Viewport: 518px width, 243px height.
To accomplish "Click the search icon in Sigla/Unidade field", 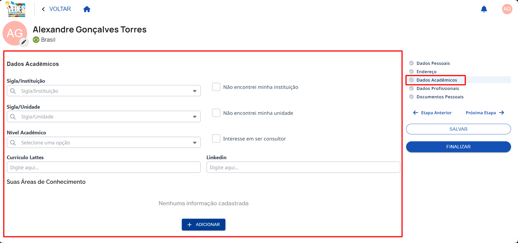I will pos(13,117).
